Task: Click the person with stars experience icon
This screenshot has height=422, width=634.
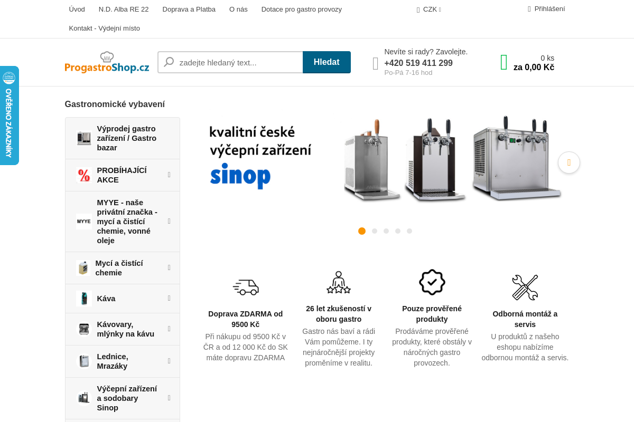Action: click(x=339, y=282)
